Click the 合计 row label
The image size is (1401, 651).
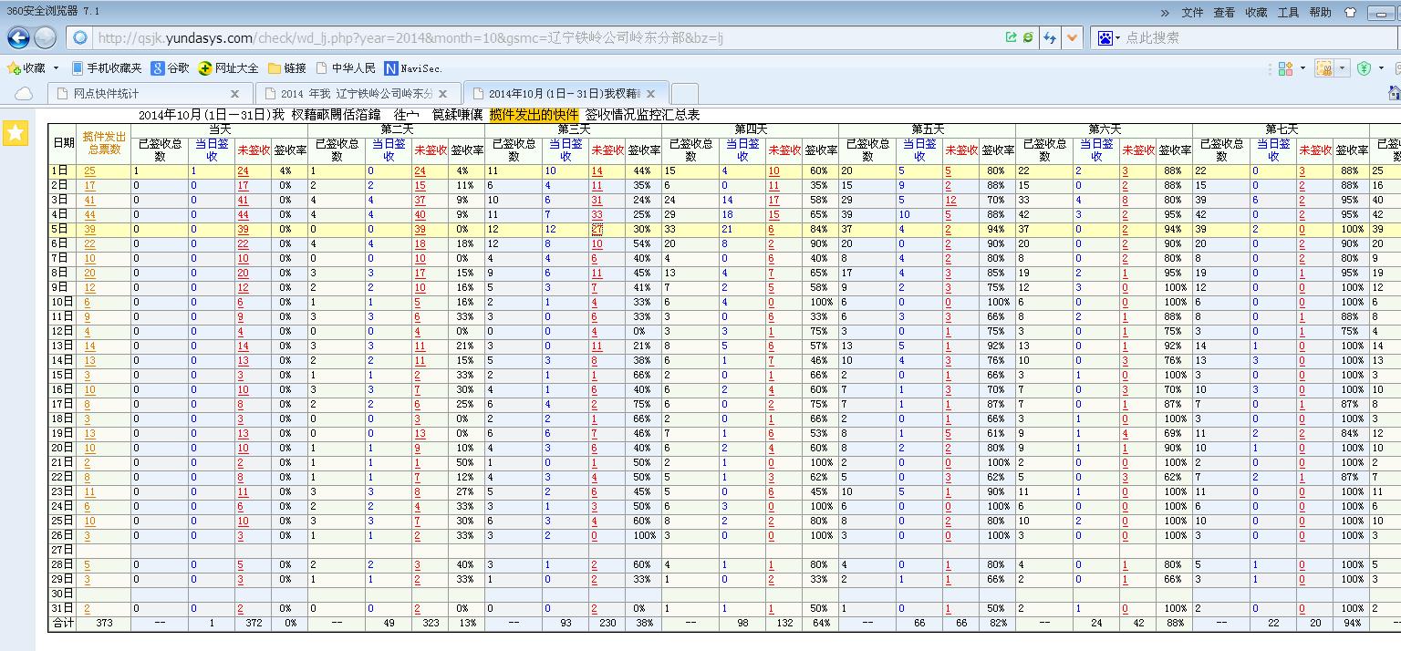coord(63,624)
